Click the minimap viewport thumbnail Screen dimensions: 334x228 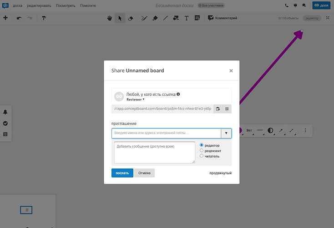click(x=26, y=210)
